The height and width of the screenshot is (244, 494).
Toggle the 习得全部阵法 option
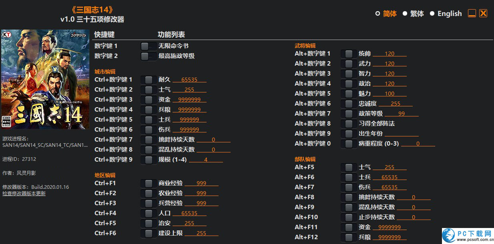349,124
